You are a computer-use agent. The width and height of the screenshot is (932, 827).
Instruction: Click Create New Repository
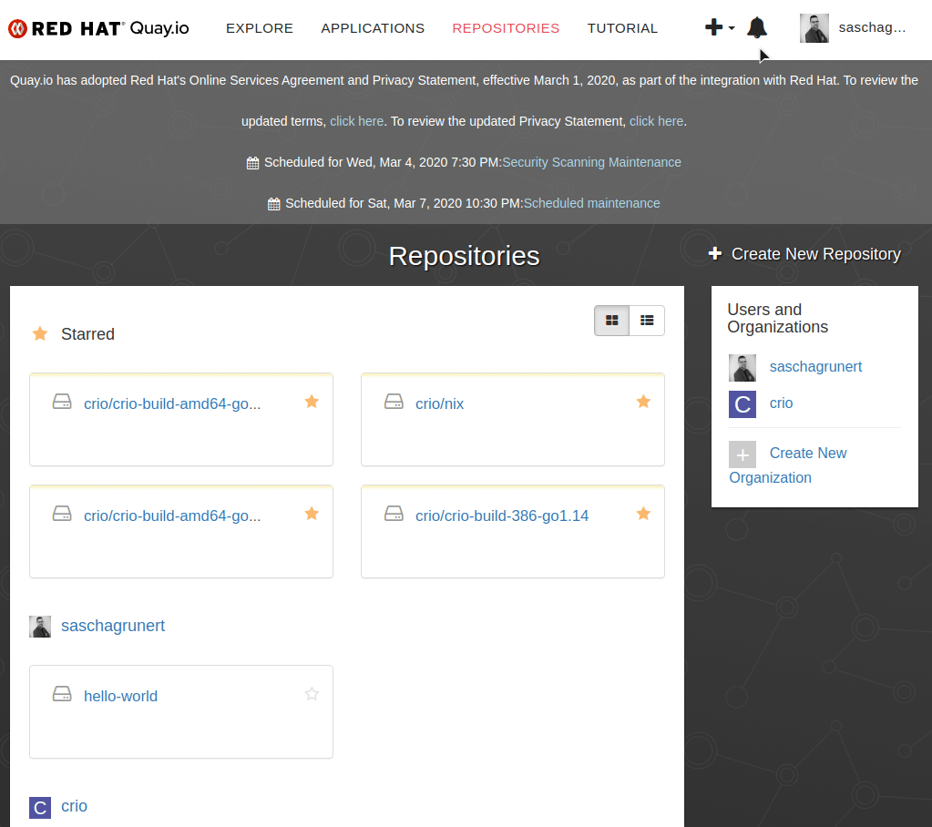[815, 254]
